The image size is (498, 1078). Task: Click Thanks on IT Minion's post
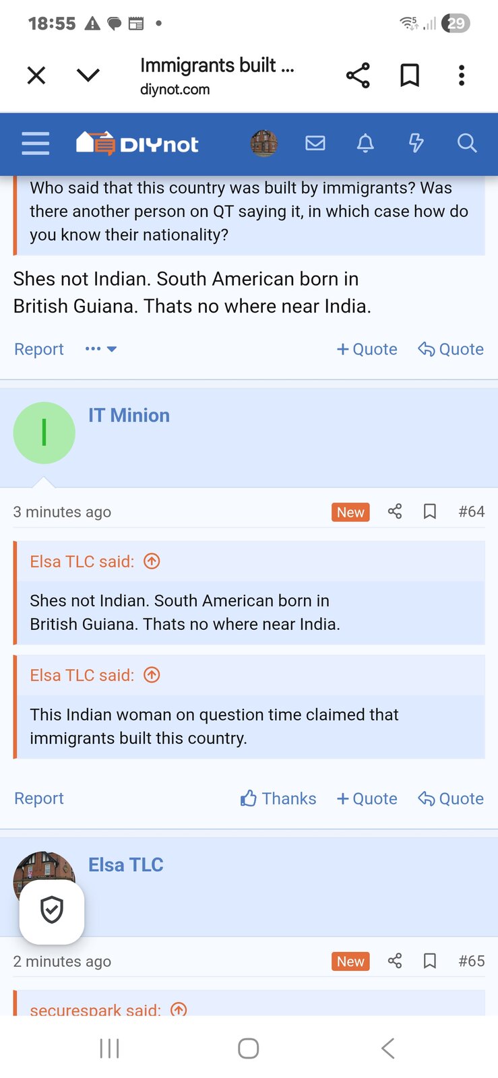coord(278,798)
